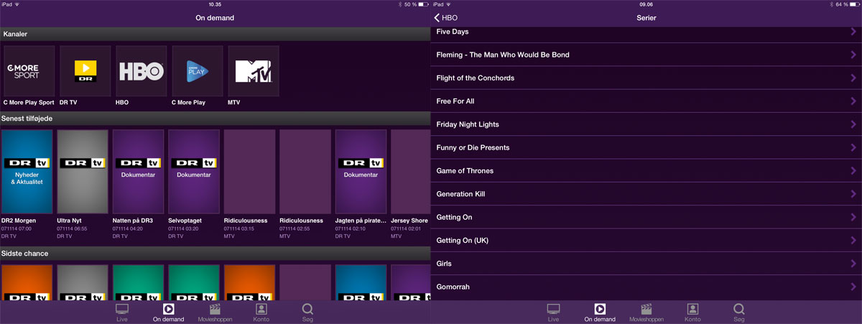862x324 pixels.
Task: Select Generation Kill title
Action: click(460, 194)
